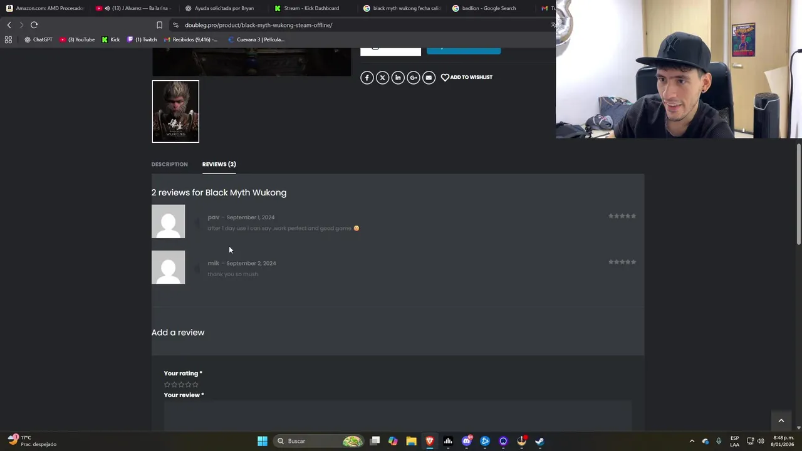Viewport: 802px width, 451px height.
Task: Open Brave browser in taskbar
Action: [430, 441]
